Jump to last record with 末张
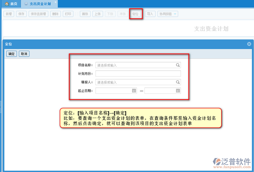Viewport: 254px width, 172px height. (x=123, y=14)
